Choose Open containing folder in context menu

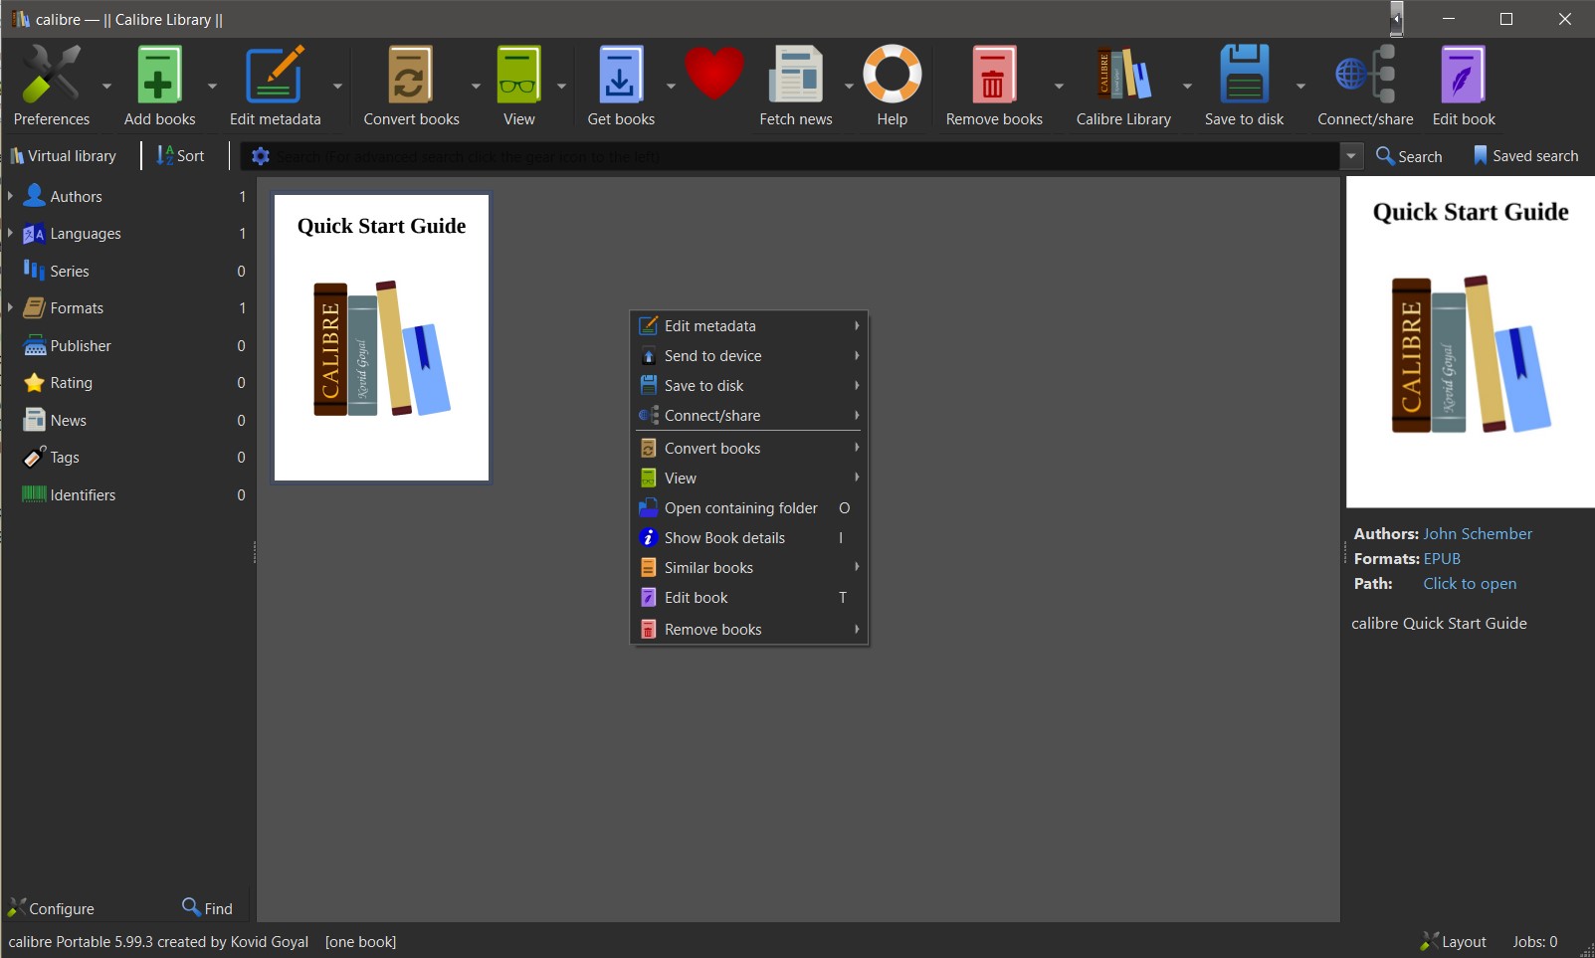pos(749,508)
